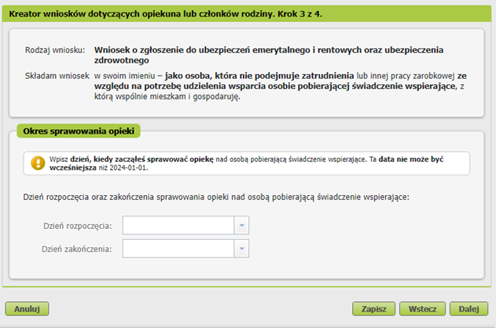Viewport: 496px width, 328px height.
Task: Click the yellow exclamation warning icon
Action: pos(38,163)
